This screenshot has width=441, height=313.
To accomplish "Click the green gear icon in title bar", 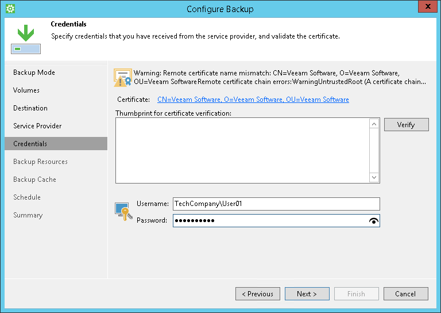I will coord(10,9).
